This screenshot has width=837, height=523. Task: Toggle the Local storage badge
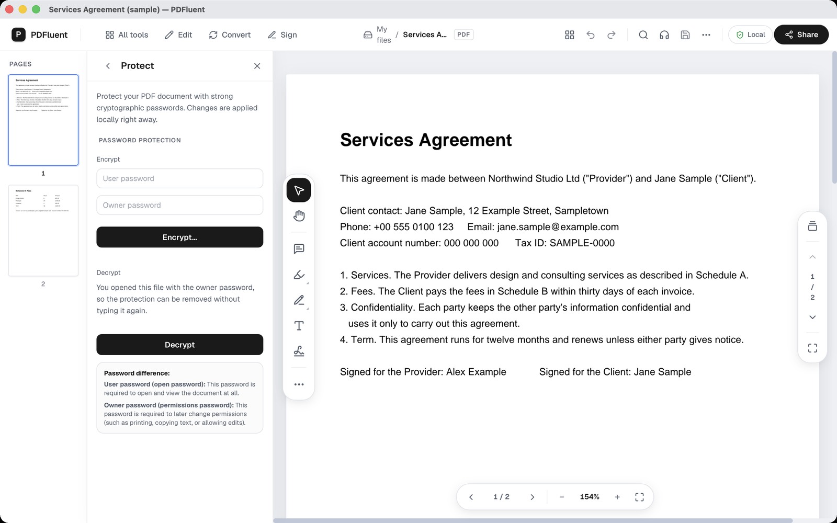tap(750, 35)
